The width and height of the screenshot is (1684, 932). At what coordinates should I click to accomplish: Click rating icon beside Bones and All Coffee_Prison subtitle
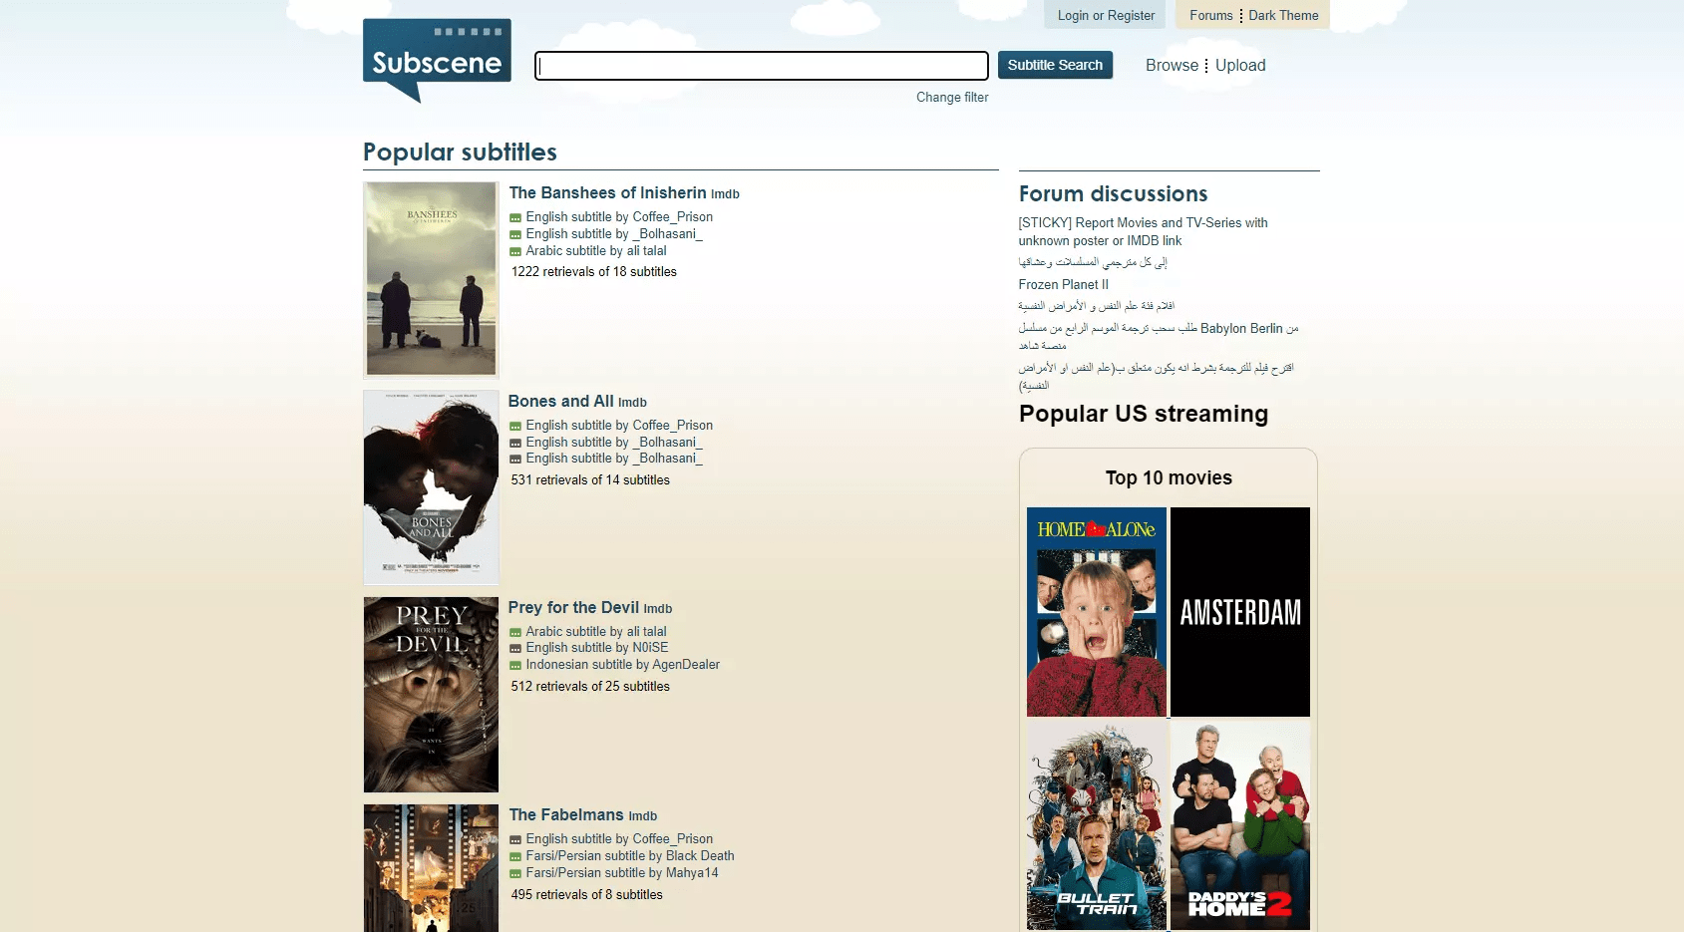point(515,427)
